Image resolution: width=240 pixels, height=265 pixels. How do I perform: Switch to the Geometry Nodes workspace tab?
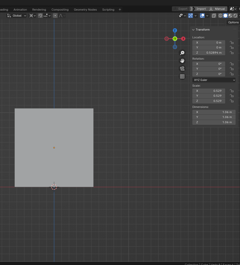[85, 10]
